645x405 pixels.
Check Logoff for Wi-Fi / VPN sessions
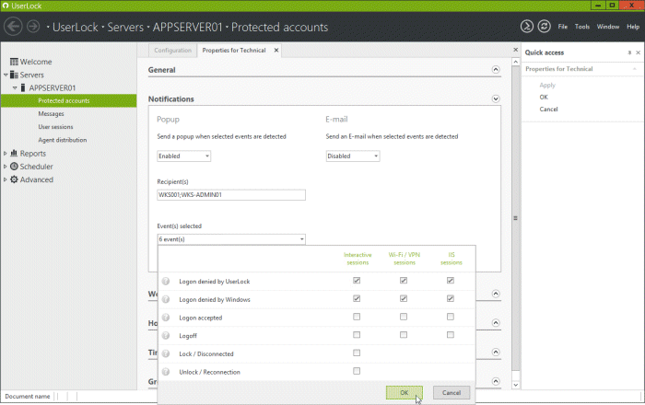404,335
